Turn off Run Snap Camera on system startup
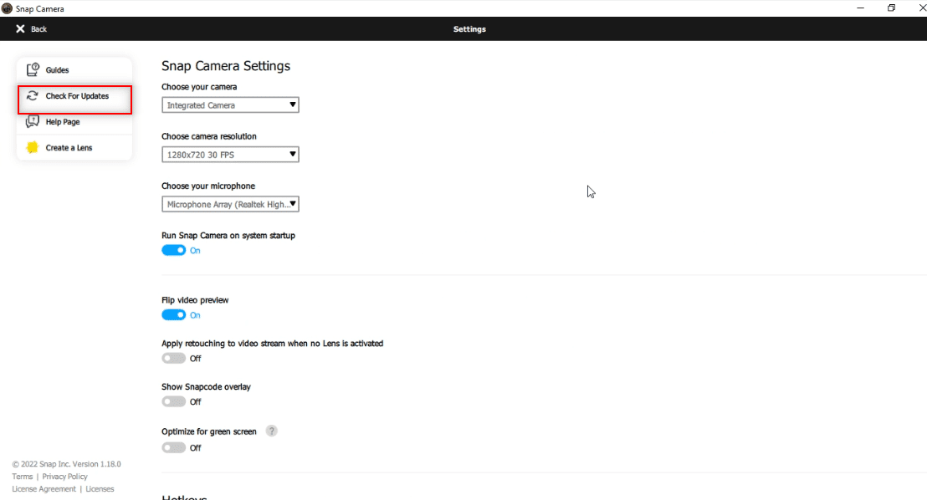The image size is (927, 500). 173,250
